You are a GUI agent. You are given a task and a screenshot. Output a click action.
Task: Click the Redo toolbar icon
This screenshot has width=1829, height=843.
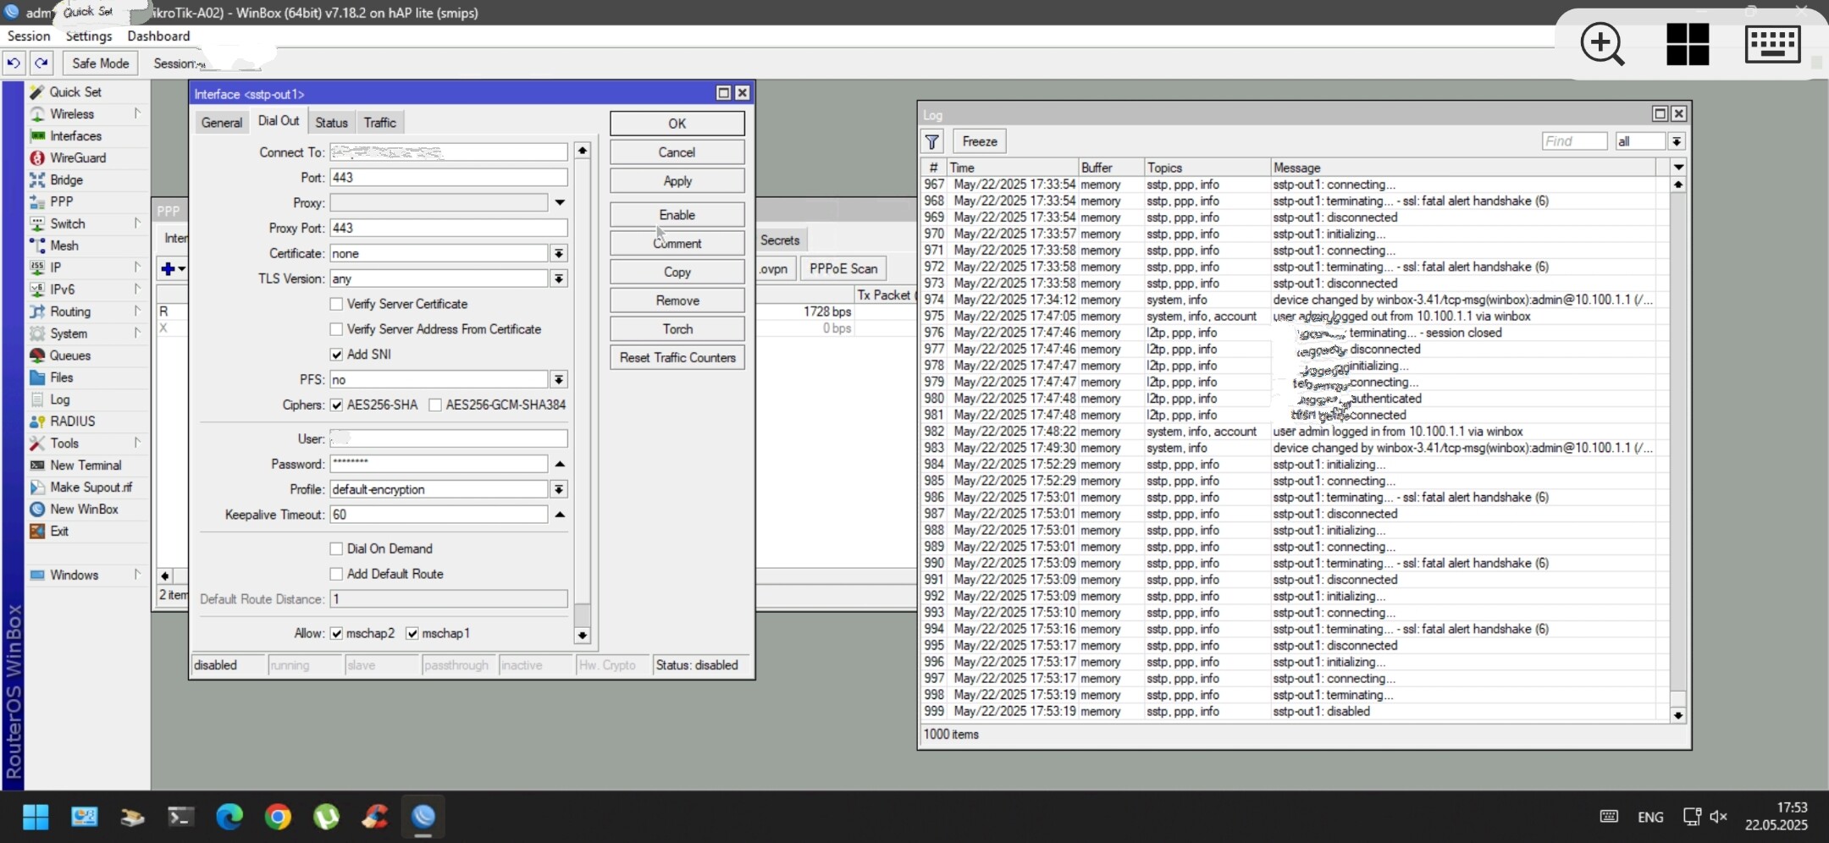pos(41,63)
